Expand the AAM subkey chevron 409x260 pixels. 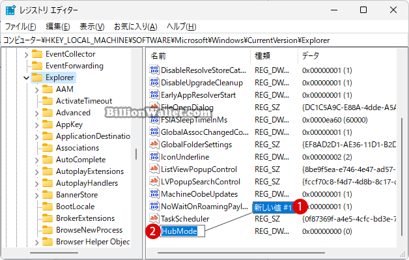36,90
